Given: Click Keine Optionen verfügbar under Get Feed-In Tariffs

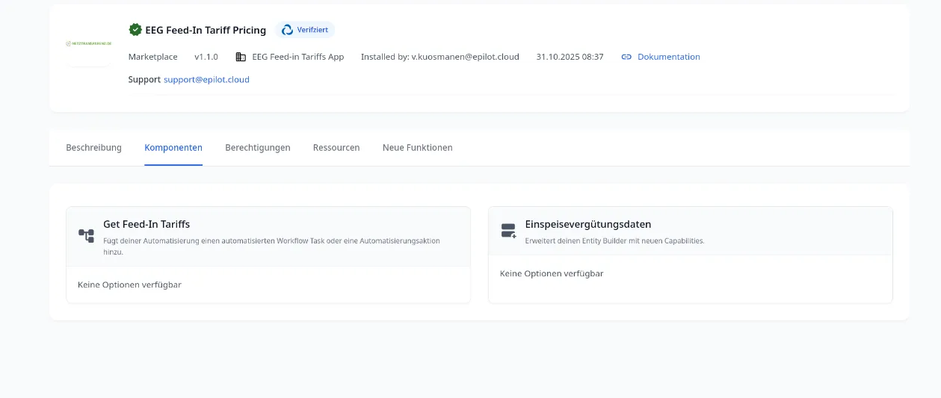Looking at the screenshot, I should pos(129,284).
